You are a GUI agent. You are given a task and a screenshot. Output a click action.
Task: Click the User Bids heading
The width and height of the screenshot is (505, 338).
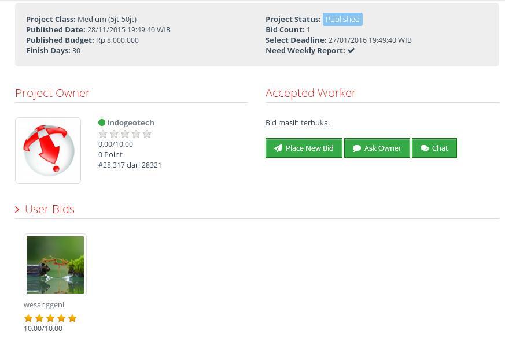click(50, 209)
